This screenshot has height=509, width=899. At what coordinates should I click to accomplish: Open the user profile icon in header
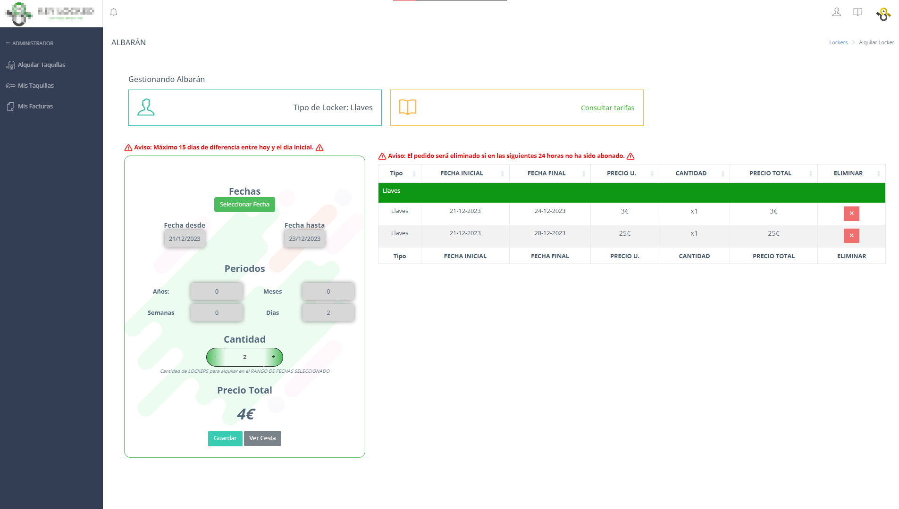836,12
